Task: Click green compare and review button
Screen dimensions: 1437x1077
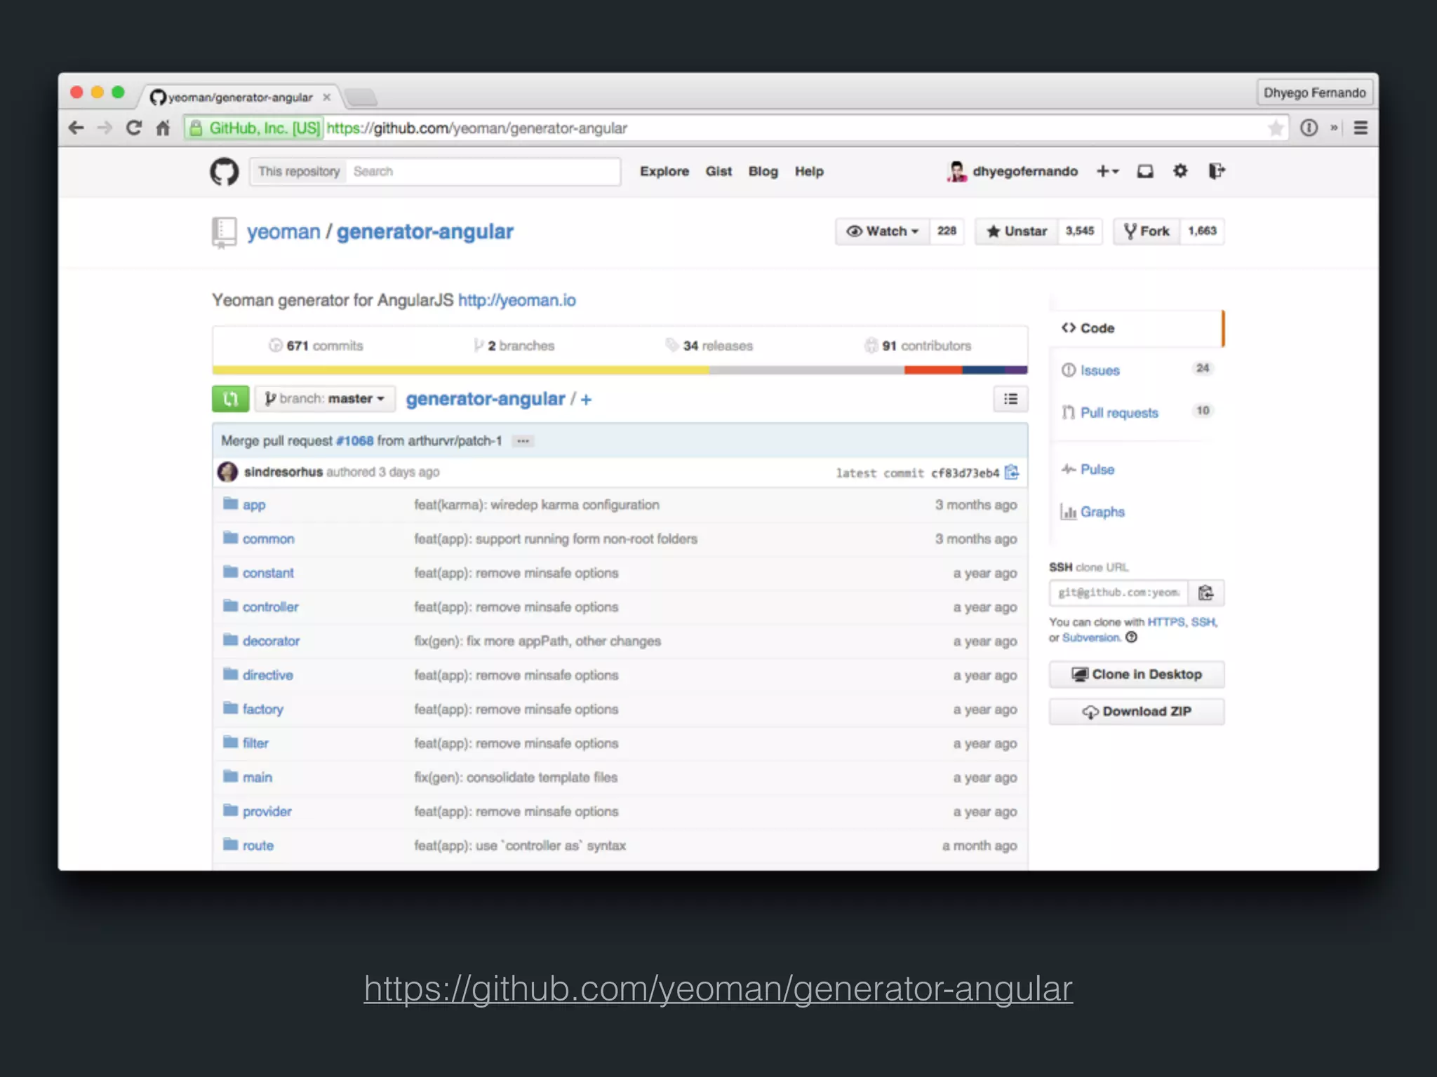Action: coord(230,399)
